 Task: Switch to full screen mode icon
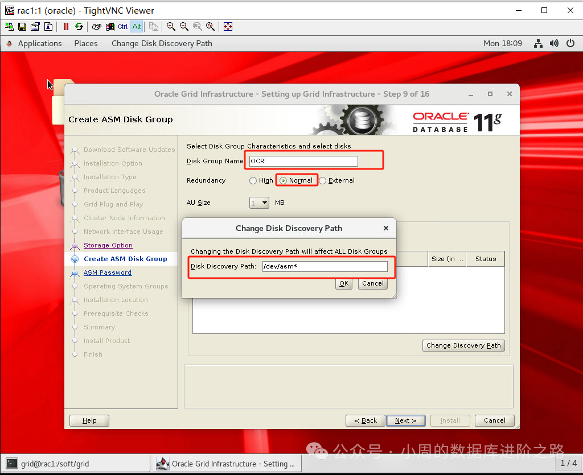(228, 26)
